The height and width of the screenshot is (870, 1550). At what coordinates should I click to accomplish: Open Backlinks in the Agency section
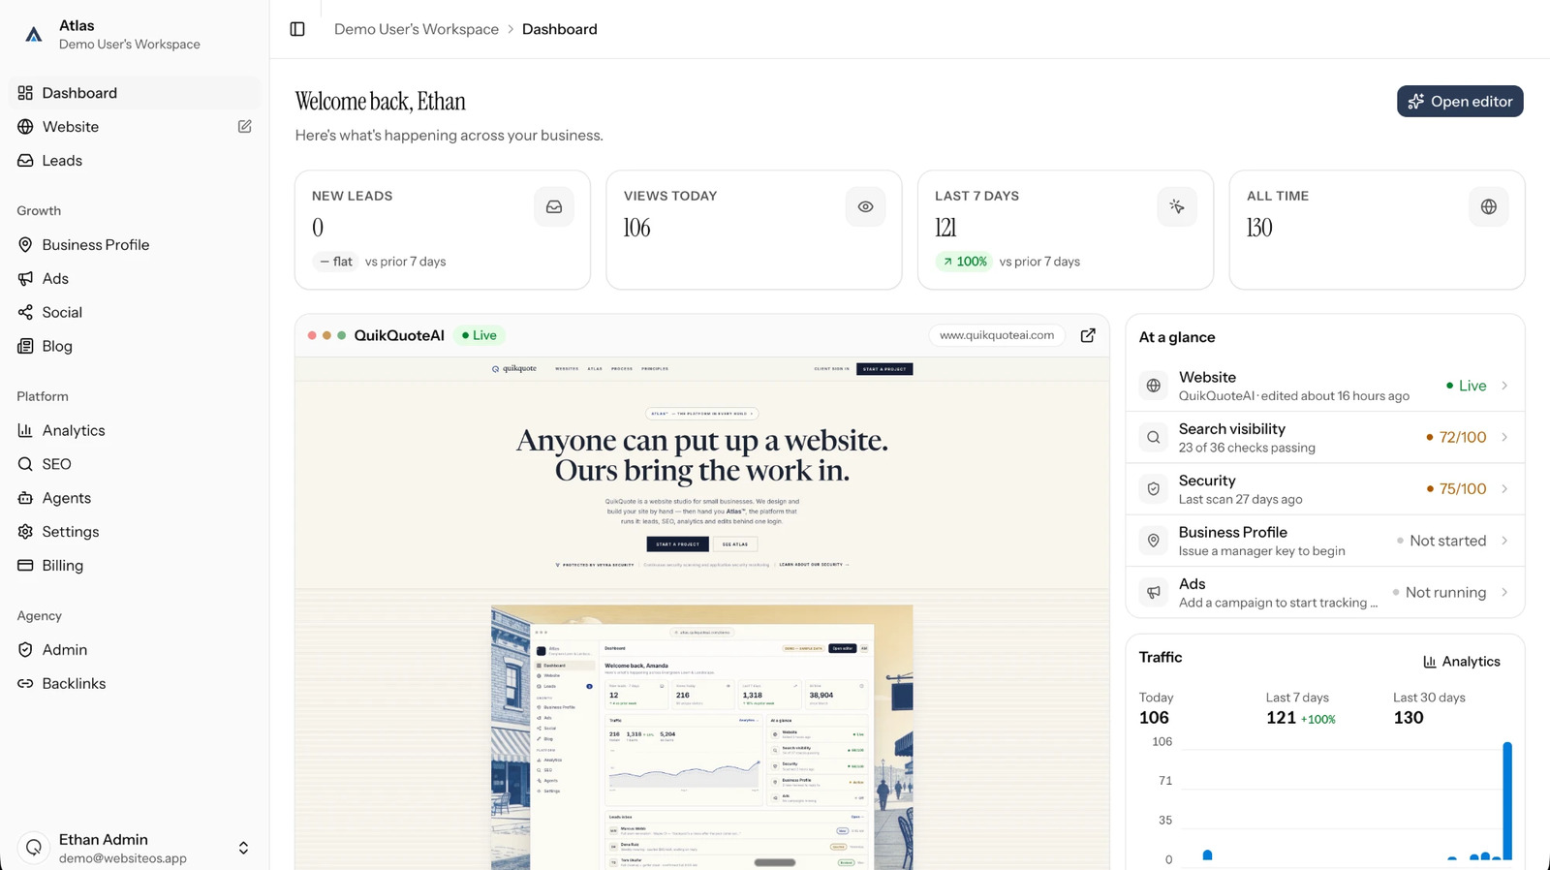(x=135, y=684)
